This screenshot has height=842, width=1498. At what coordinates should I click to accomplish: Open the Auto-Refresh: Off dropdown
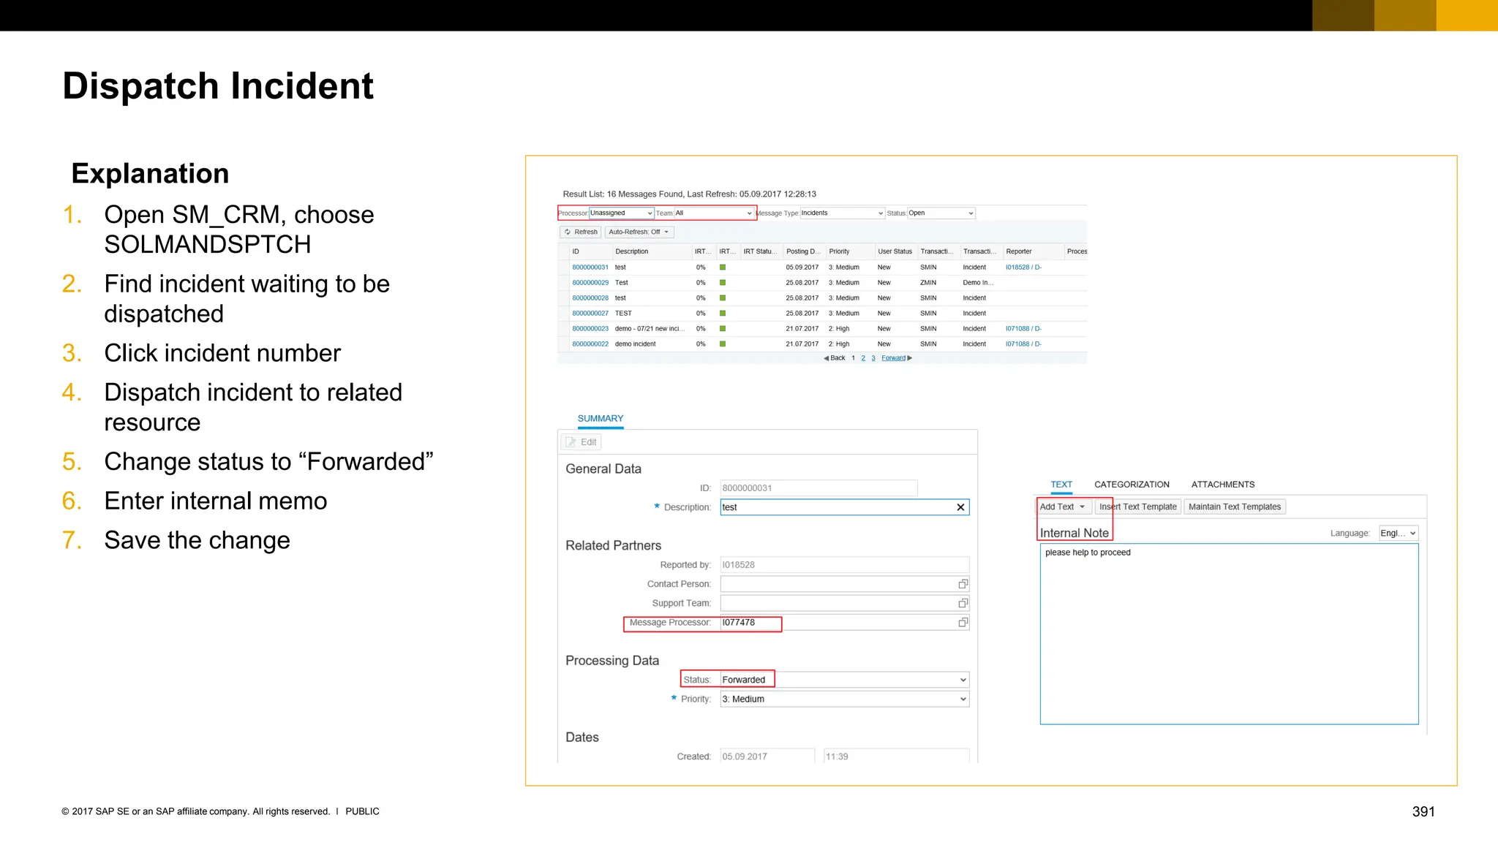coord(639,232)
